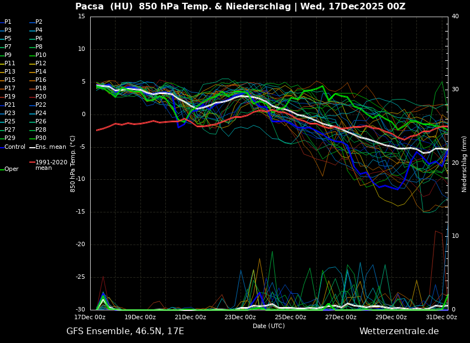This screenshot has width=470, height=343.
Task: Select the P19 legend entry
Action: point(9,97)
